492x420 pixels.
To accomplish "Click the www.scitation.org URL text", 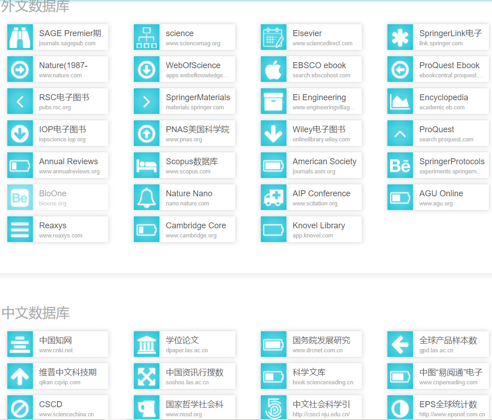I will tap(315, 204).
